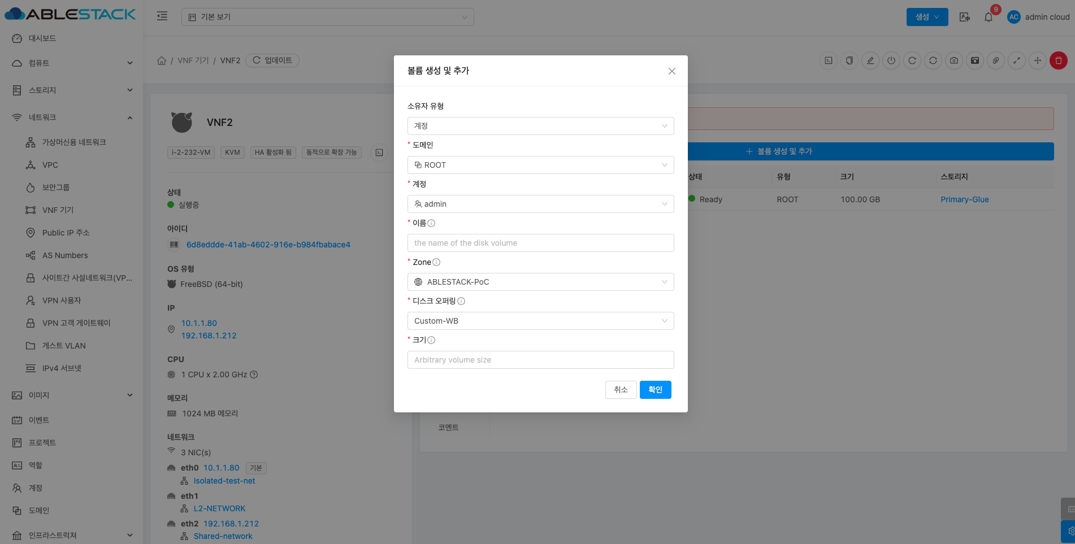Screen dimensions: 1075x544
Task: Go to home via breadcrumb house icon
Action: pyautogui.click(x=162, y=60)
